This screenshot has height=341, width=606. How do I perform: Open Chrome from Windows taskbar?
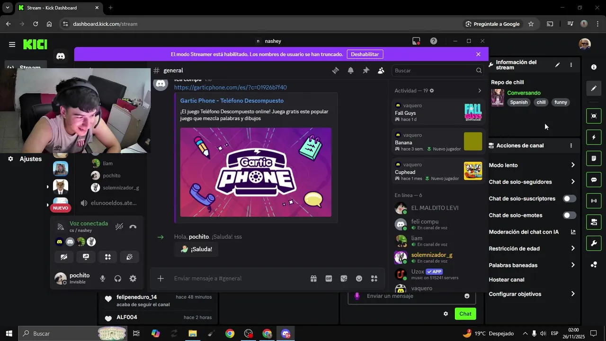[x=230, y=333]
